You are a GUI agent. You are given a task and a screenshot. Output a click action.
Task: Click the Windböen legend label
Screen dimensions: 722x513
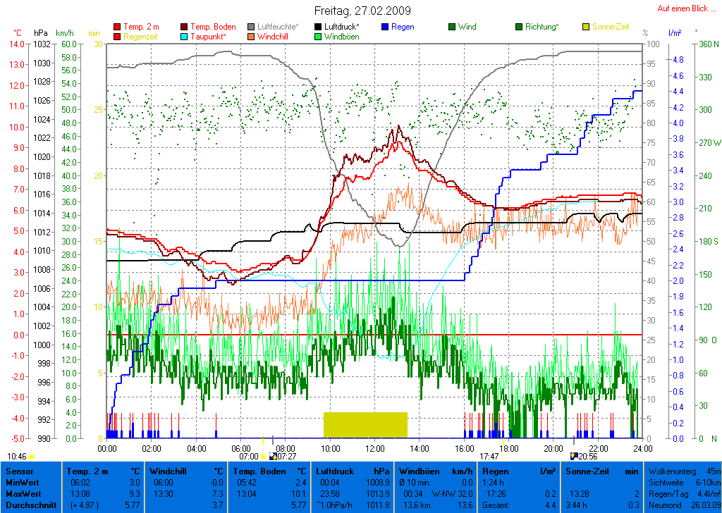pyautogui.click(x=341, y=37)
